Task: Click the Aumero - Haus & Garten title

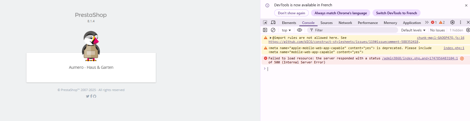Action: click(x=91, y=67)
